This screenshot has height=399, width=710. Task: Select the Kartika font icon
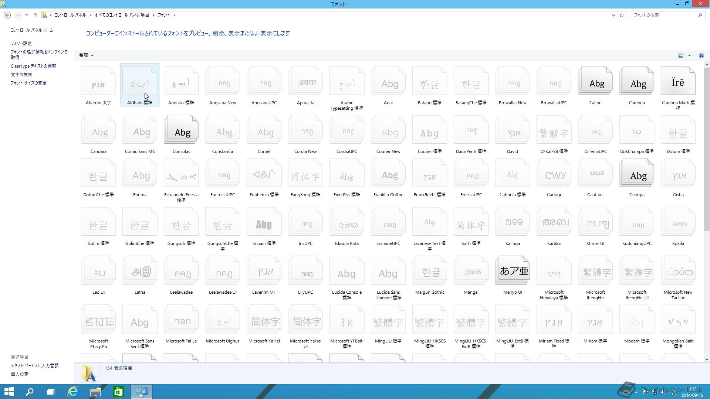coord(554,222)
